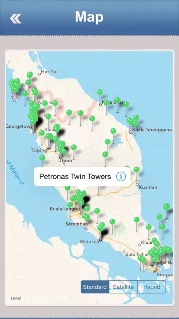Image resolution: width=179 pixels, height=319 pixels.
Task: Switch to Satellite map view
Action: [x=123, y=287]
